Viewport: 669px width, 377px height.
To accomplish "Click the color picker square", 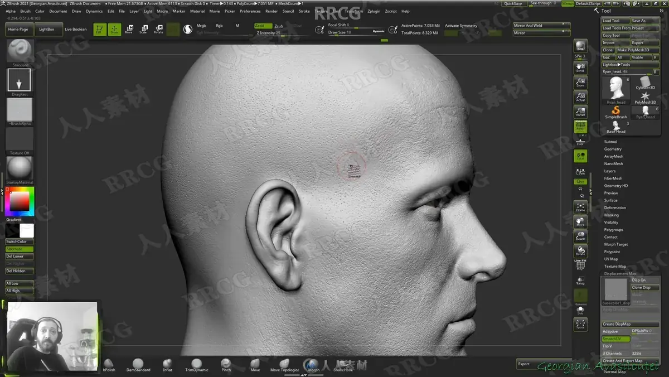I will pos(20,202).
